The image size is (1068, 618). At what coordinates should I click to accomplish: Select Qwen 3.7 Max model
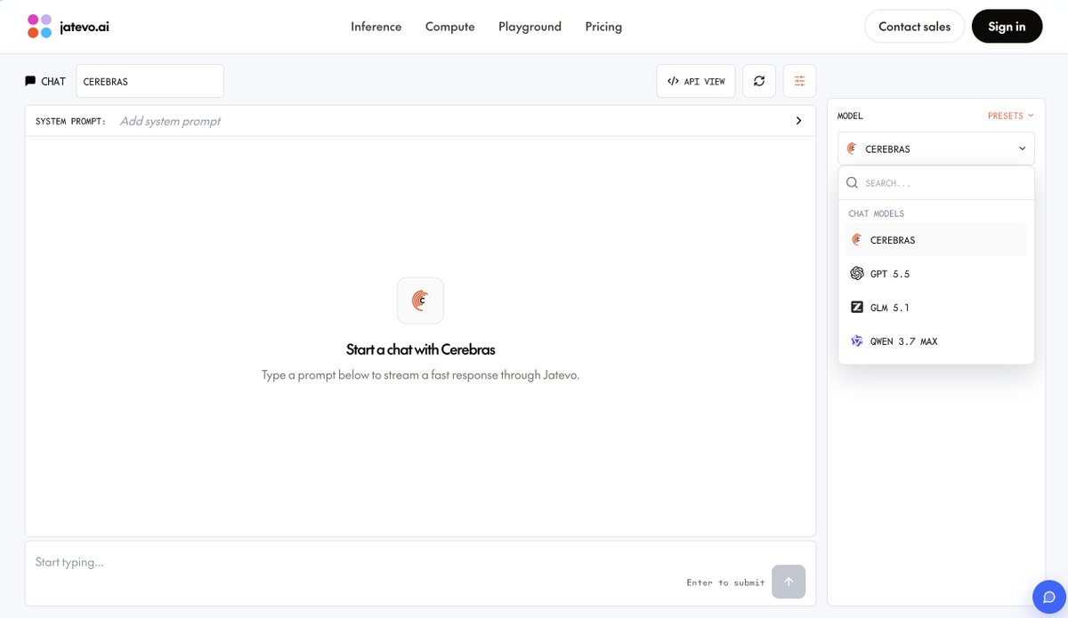click(x=936, y=341)
